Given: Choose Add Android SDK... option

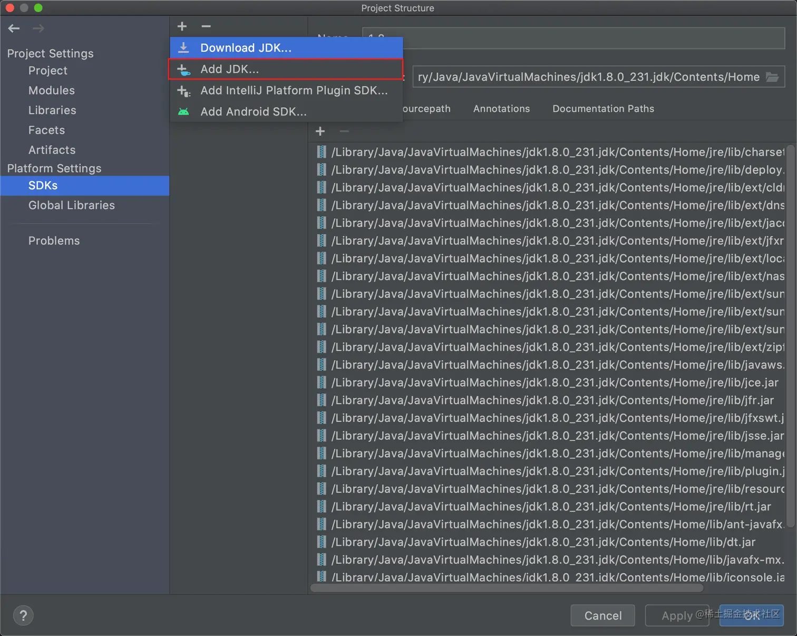Looking at the screenshot, I should [286, 112].
